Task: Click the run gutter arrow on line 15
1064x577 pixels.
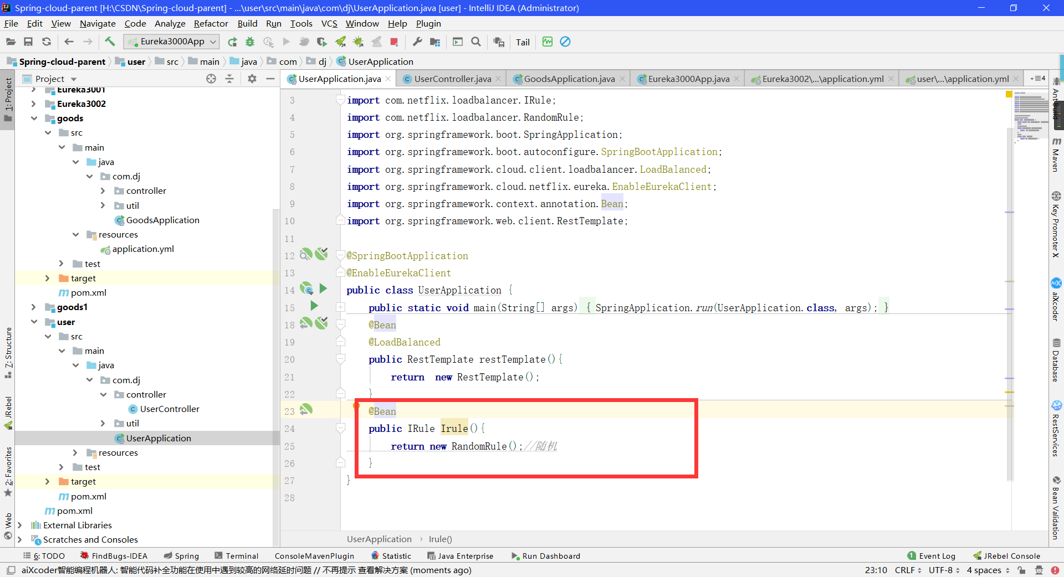Action: point(314,306)
